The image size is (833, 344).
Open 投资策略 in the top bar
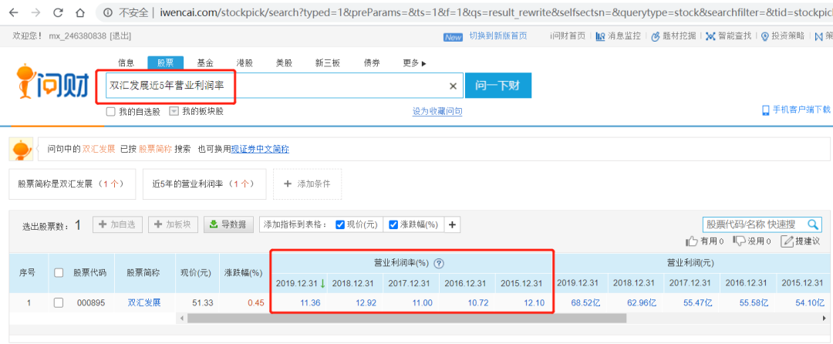click(x=783, y=36)
